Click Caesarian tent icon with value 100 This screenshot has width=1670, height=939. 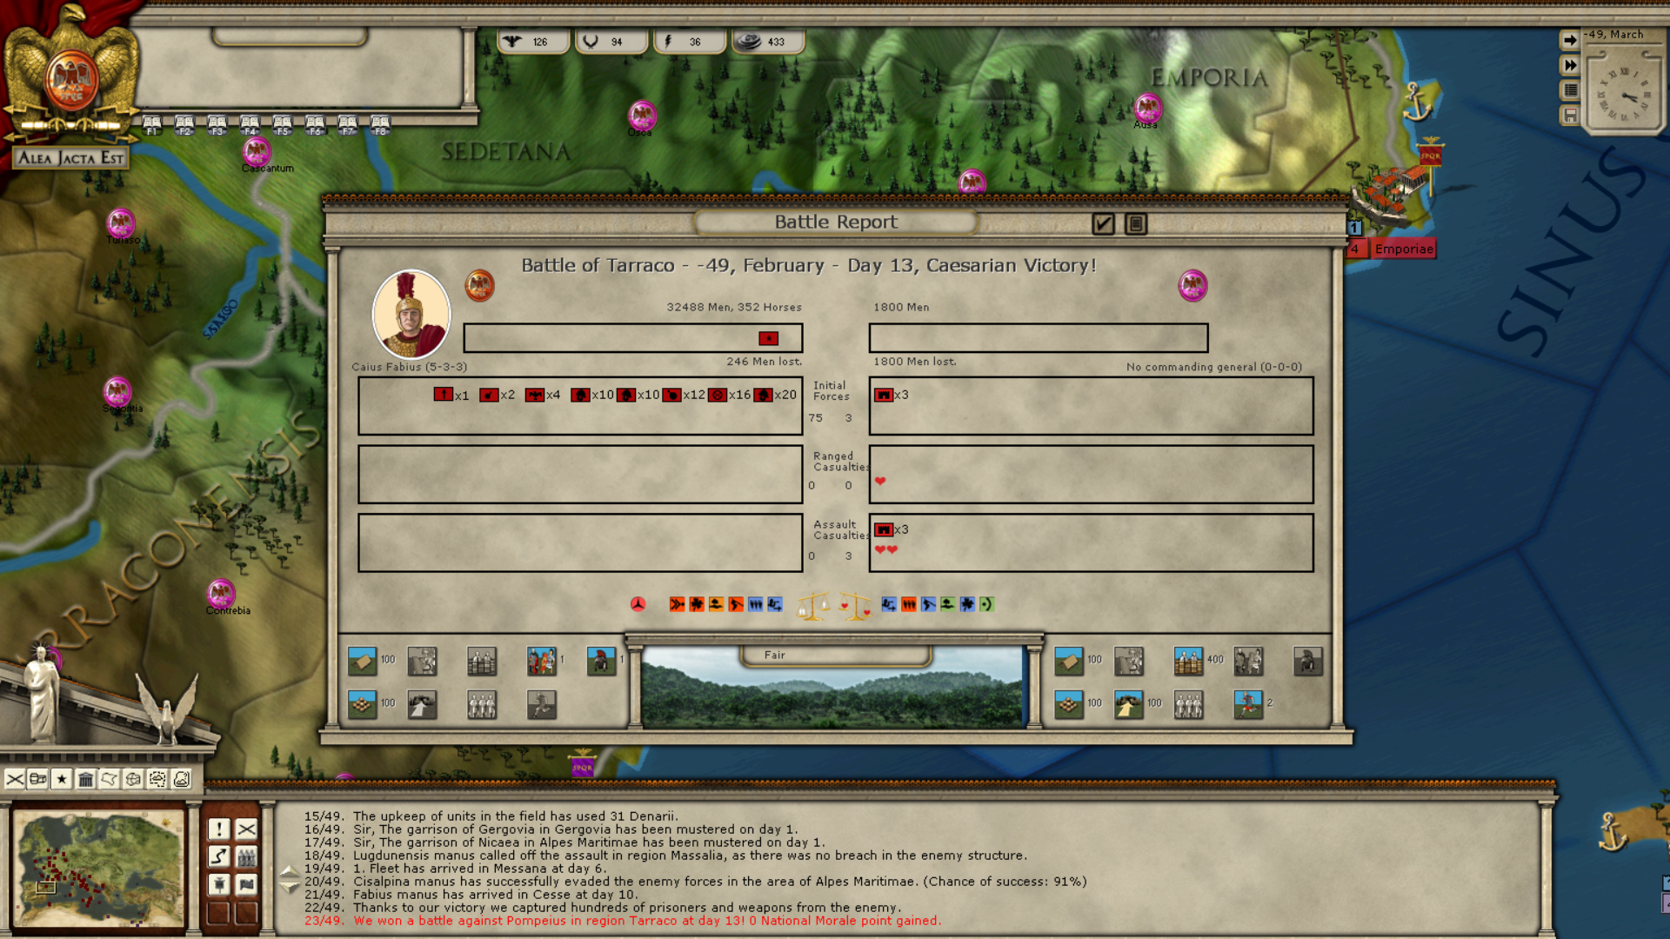pos(362,661)
